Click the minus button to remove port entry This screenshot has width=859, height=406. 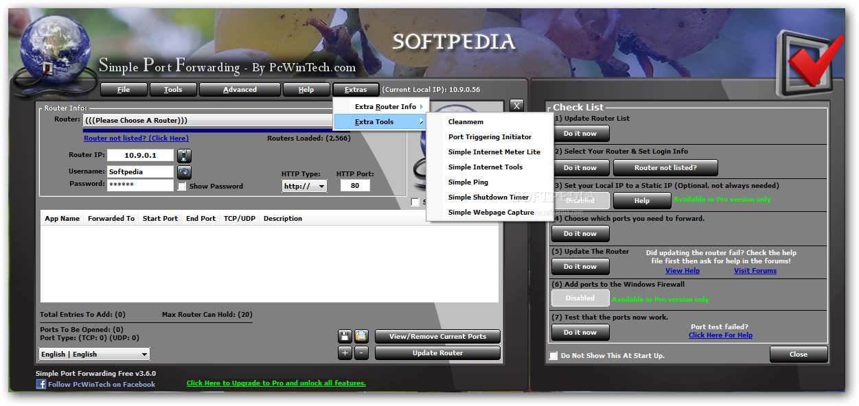362,353
